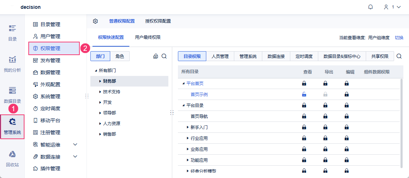
Task: Click the search icon in department panel
Action: point(164,56)
